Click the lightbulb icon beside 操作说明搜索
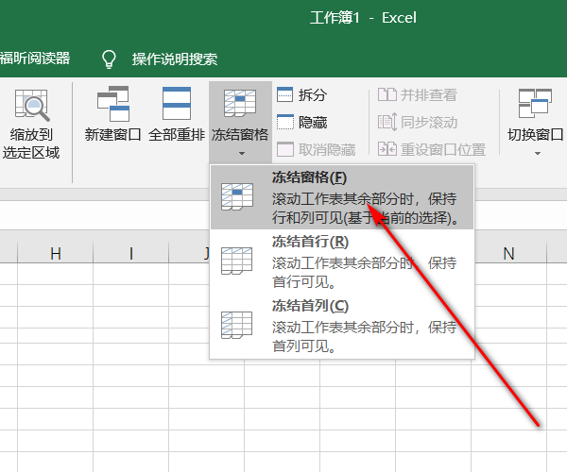 [109, 59]
